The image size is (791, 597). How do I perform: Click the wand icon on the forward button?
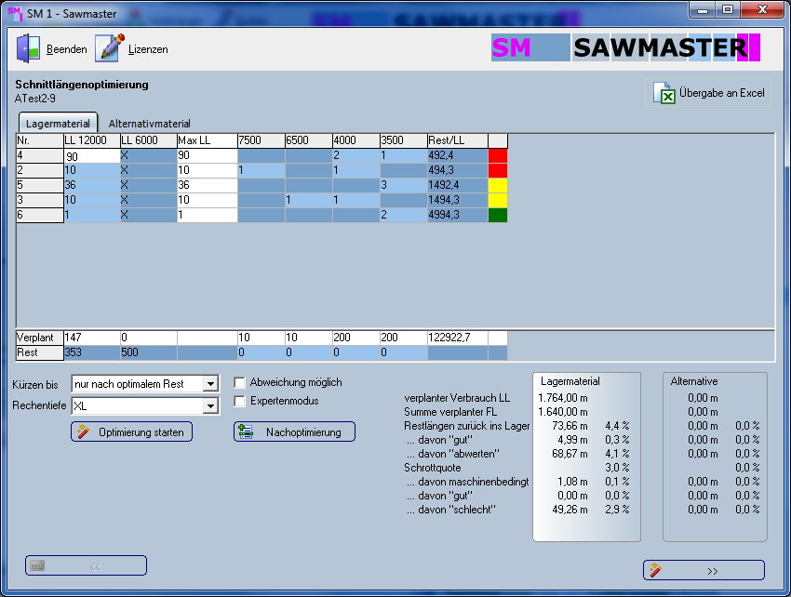656,570
